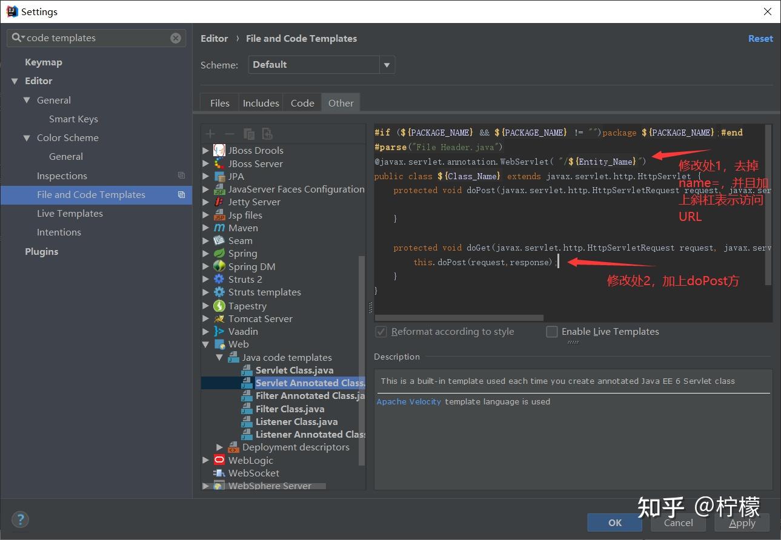Collapse the Color Scheme group

click(x=27, y=138)
